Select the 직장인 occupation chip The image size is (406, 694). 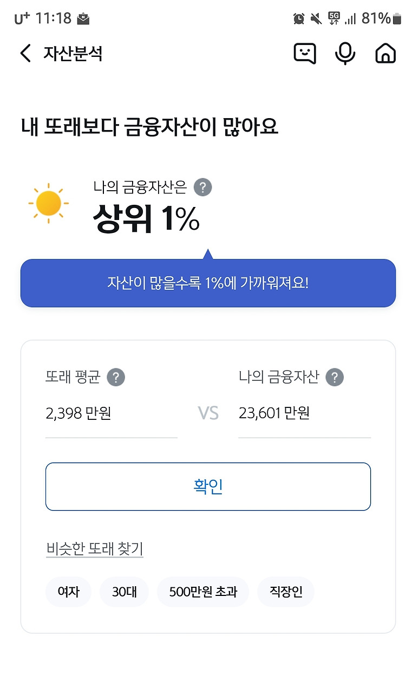pos(286,592)
